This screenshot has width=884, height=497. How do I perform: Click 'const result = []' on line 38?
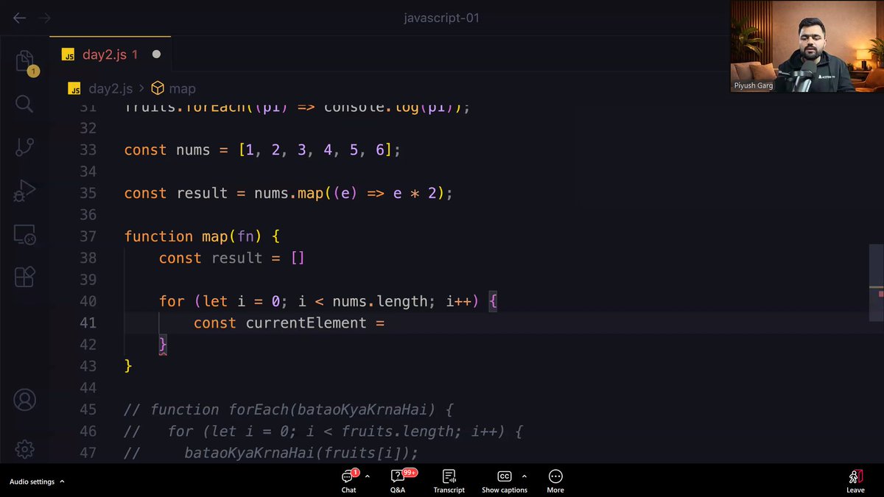(231, 258)
